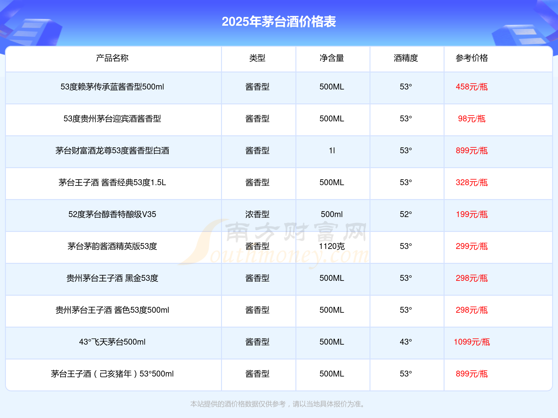The width and height of the screenshot is (558, 418).
Task: Click 酱香型 in 酱香经典 row
Action: pyautogui.click(x=257, y=182)
